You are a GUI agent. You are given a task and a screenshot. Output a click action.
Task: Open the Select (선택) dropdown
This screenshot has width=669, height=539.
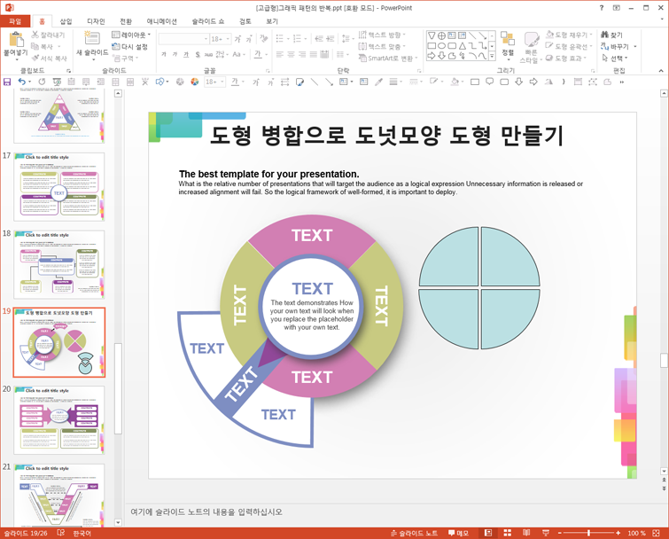point(615,58)
